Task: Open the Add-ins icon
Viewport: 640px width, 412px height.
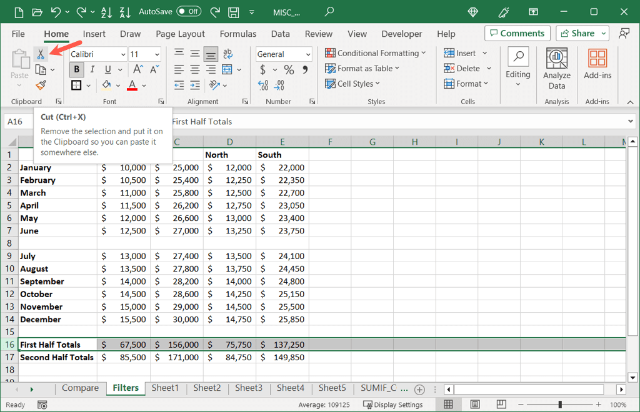Action: [597, 66]
